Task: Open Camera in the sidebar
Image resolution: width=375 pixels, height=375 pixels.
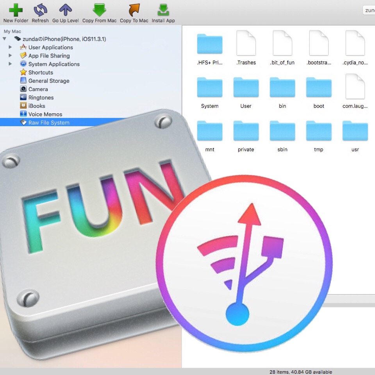Action: click(38, 89)
